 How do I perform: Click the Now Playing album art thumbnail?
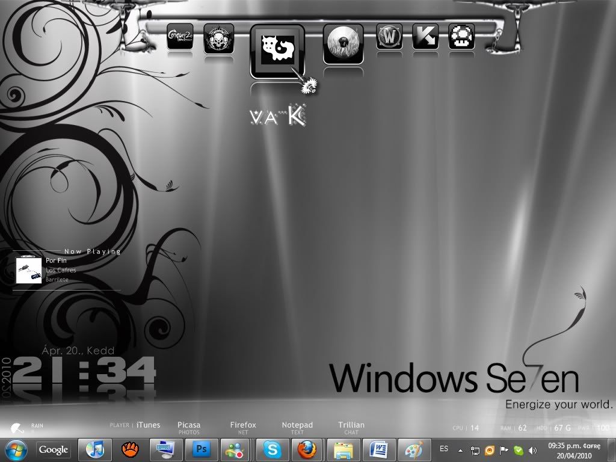29,270
